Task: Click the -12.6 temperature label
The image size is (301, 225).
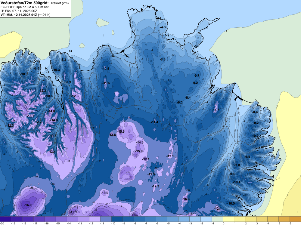Action: point(75,96)
